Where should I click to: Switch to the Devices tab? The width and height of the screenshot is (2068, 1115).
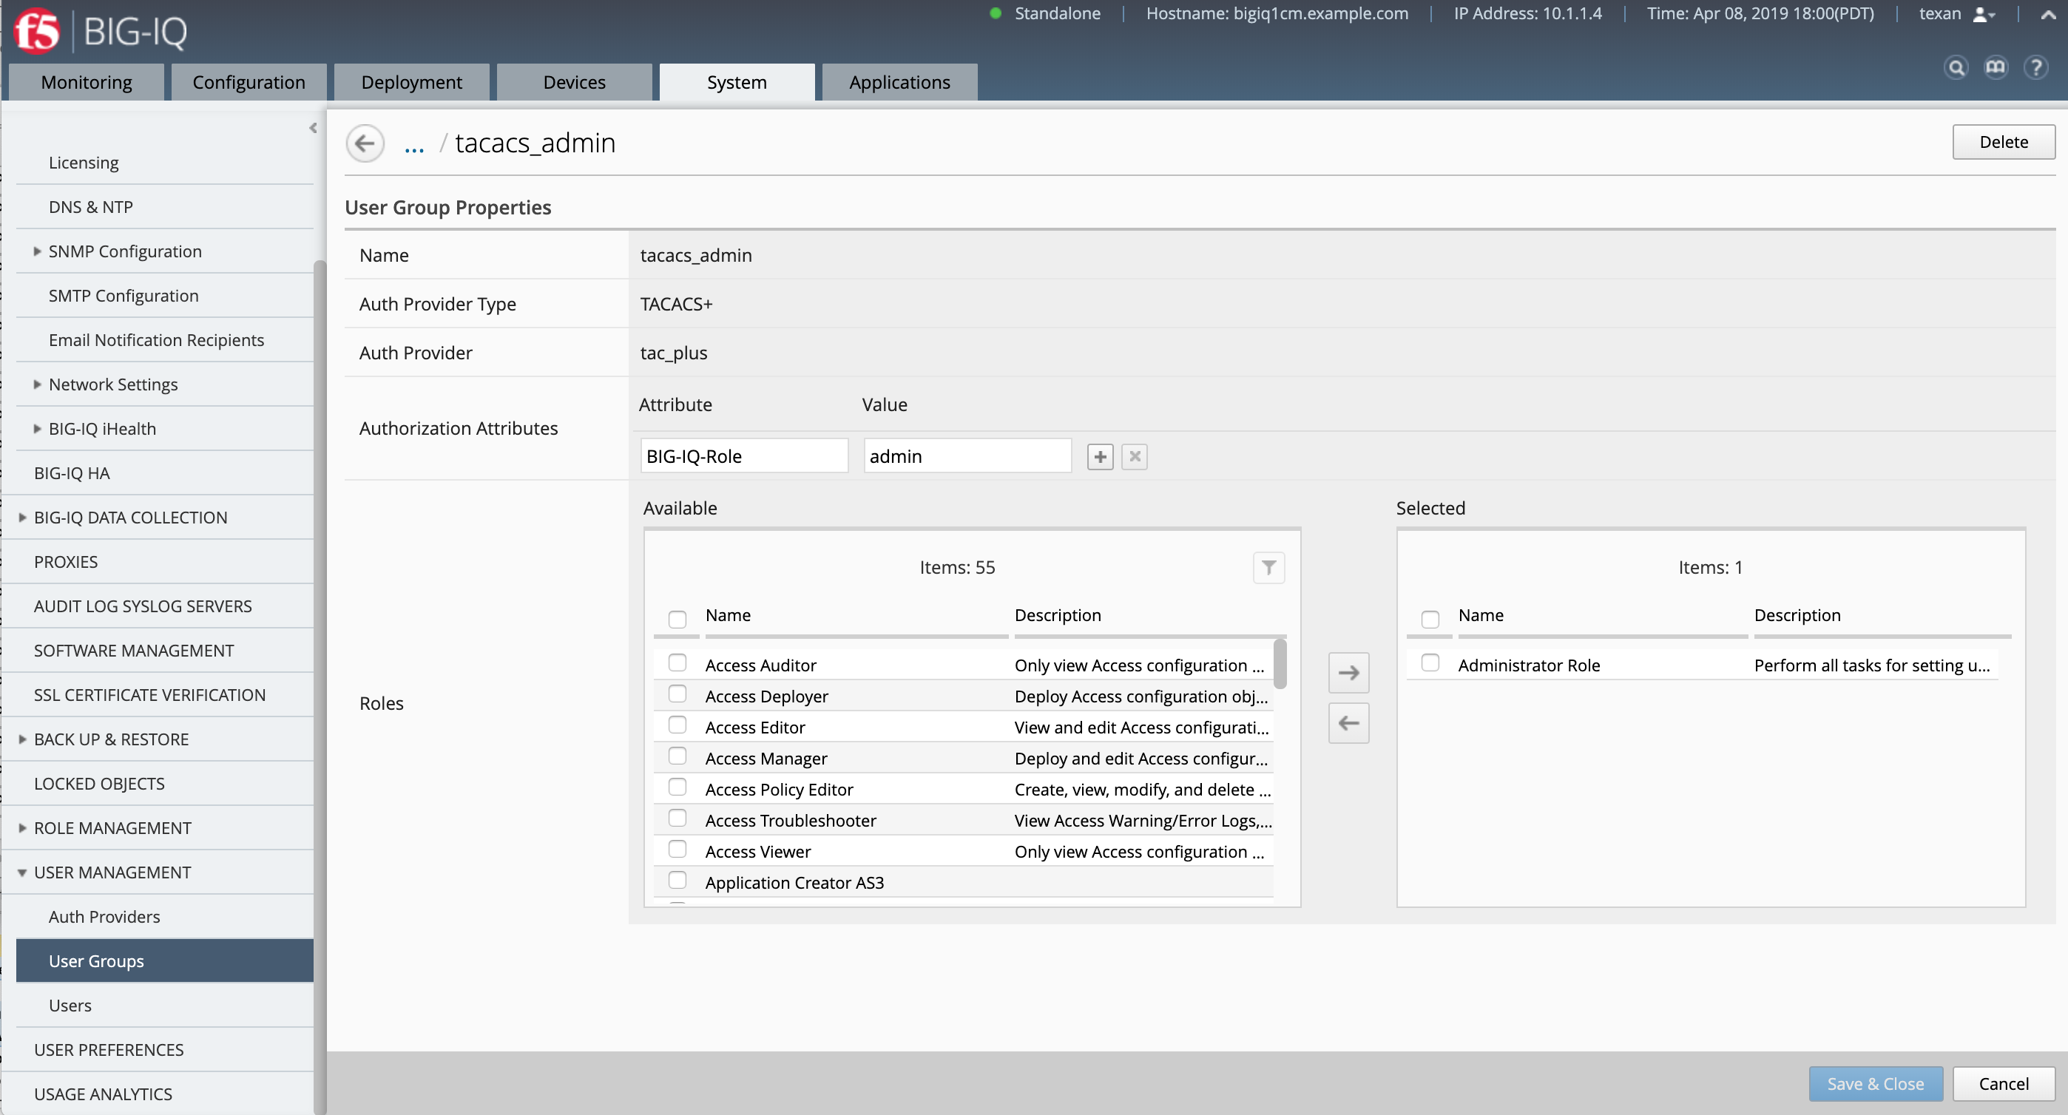coord(573,81)
